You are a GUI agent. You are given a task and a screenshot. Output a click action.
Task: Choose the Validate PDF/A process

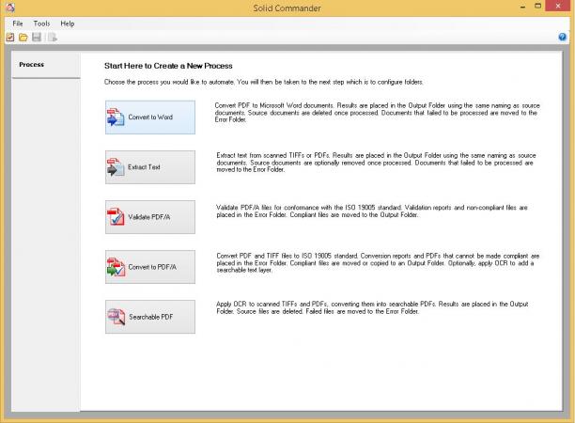pos(150,217)
